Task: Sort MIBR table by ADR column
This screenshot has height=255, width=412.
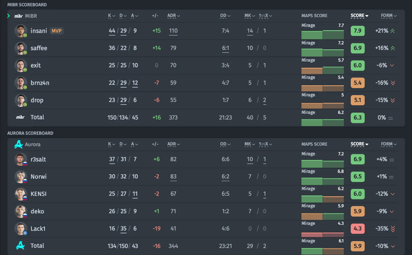Action: coord(174,16)
